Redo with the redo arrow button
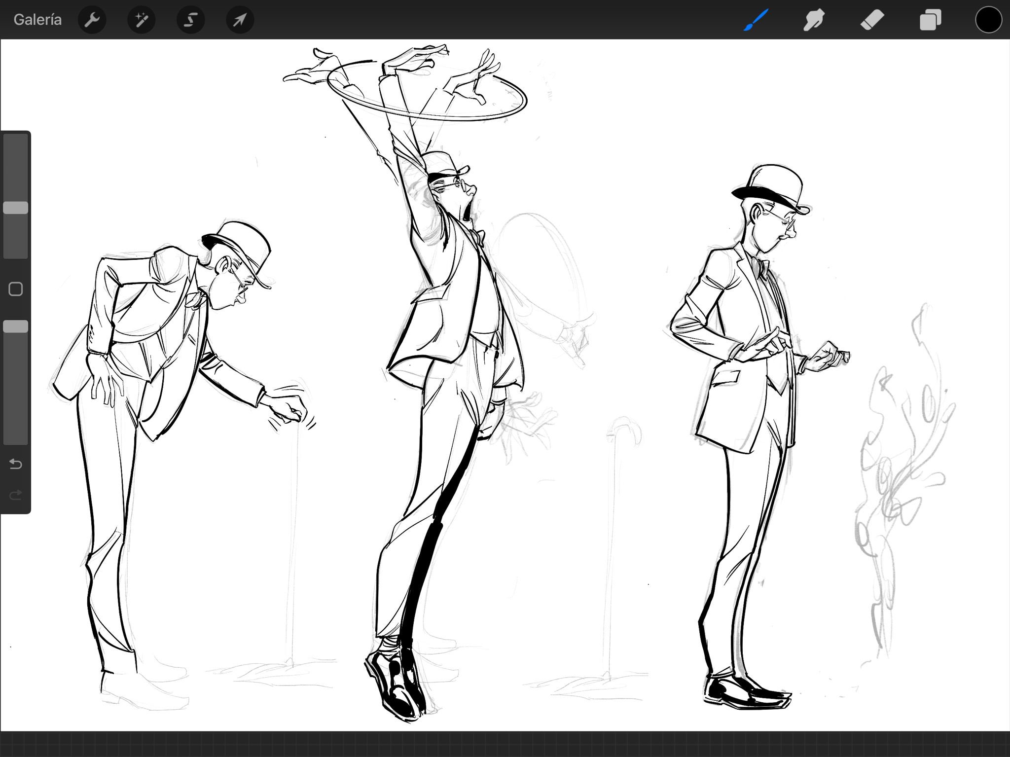Image resolution: width=1010 pixels, height=757 pixels. 16,494
